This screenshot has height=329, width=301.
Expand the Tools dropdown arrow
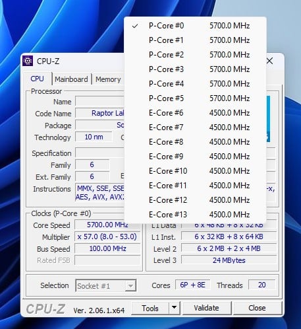(x=175, y=308)
